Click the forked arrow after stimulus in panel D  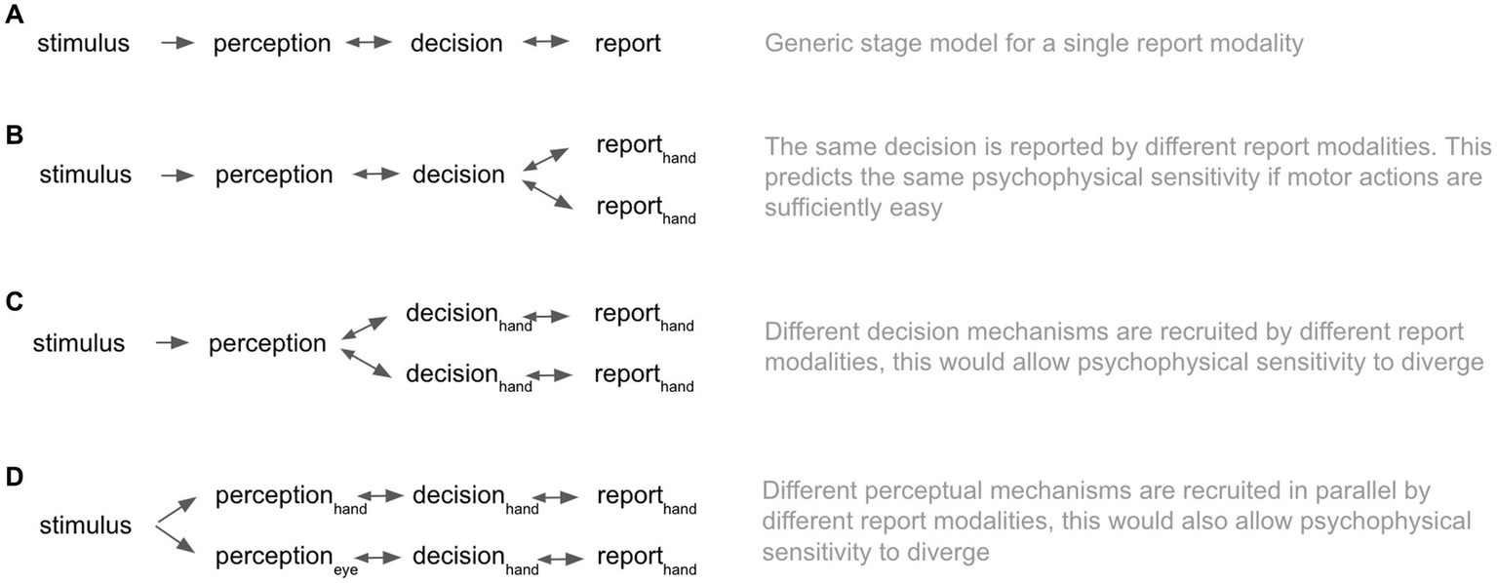(177, 526)
